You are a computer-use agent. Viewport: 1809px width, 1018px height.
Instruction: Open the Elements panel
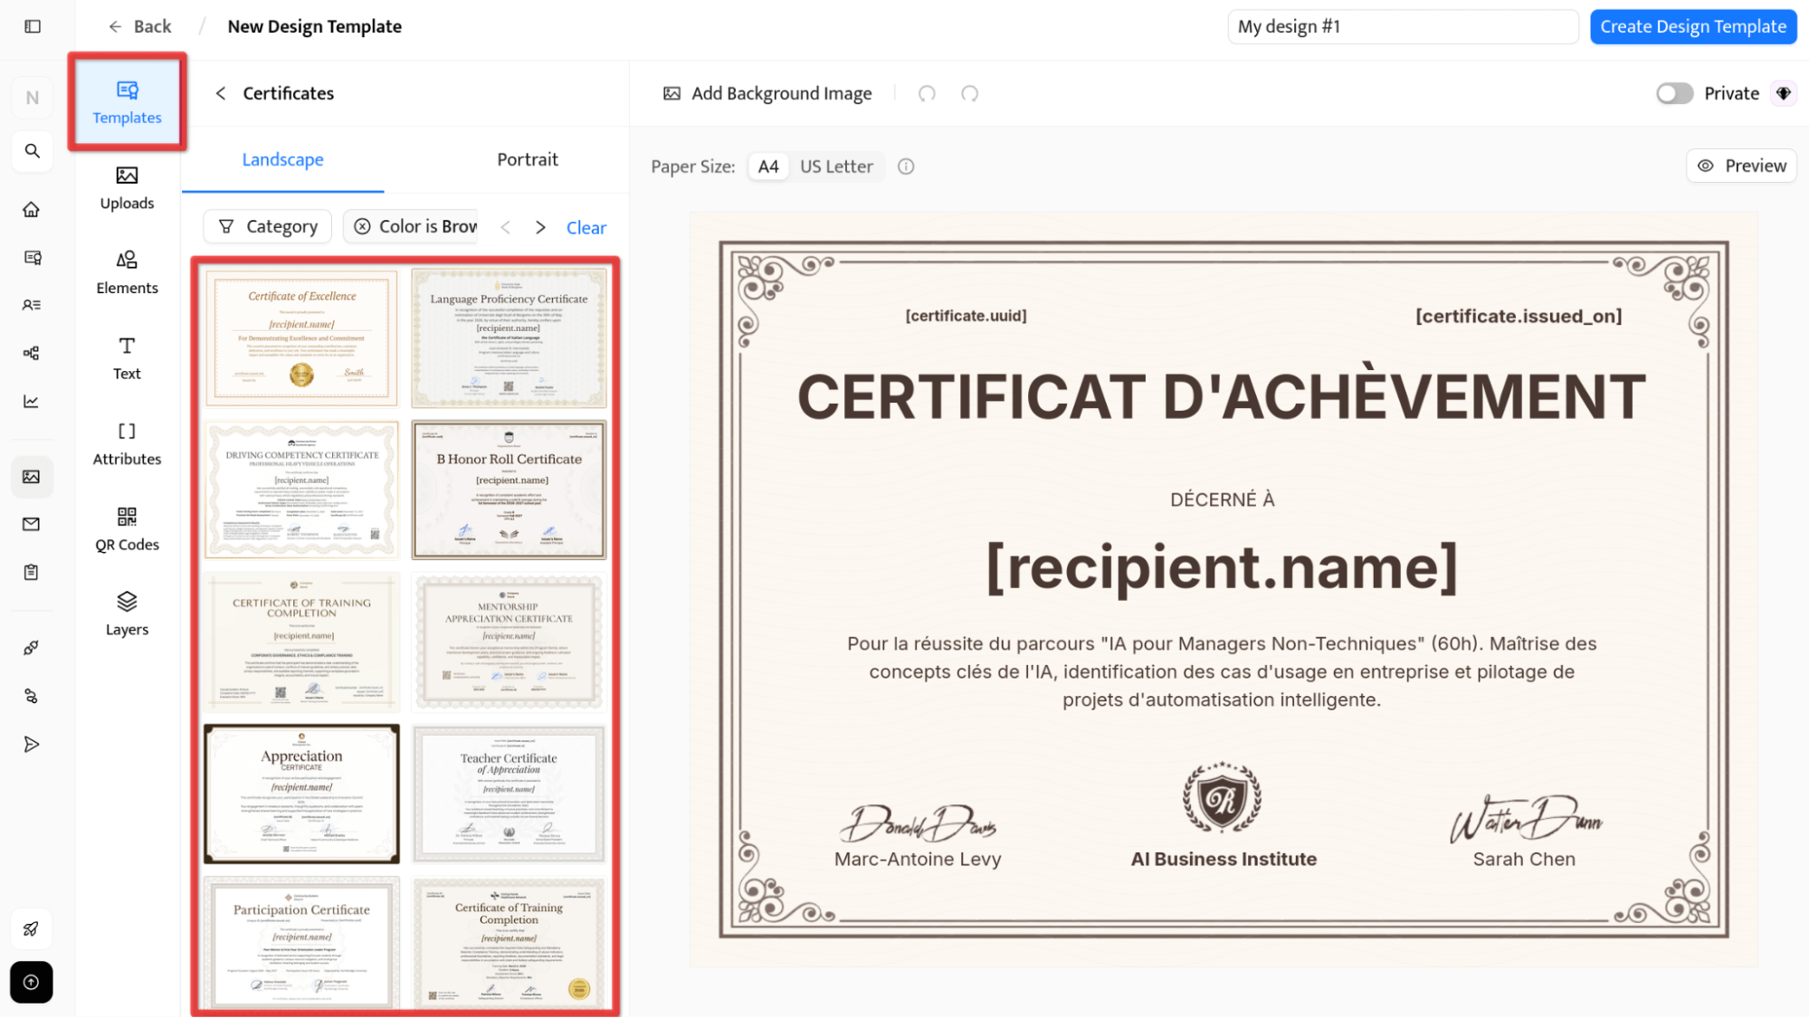[127, 273]
